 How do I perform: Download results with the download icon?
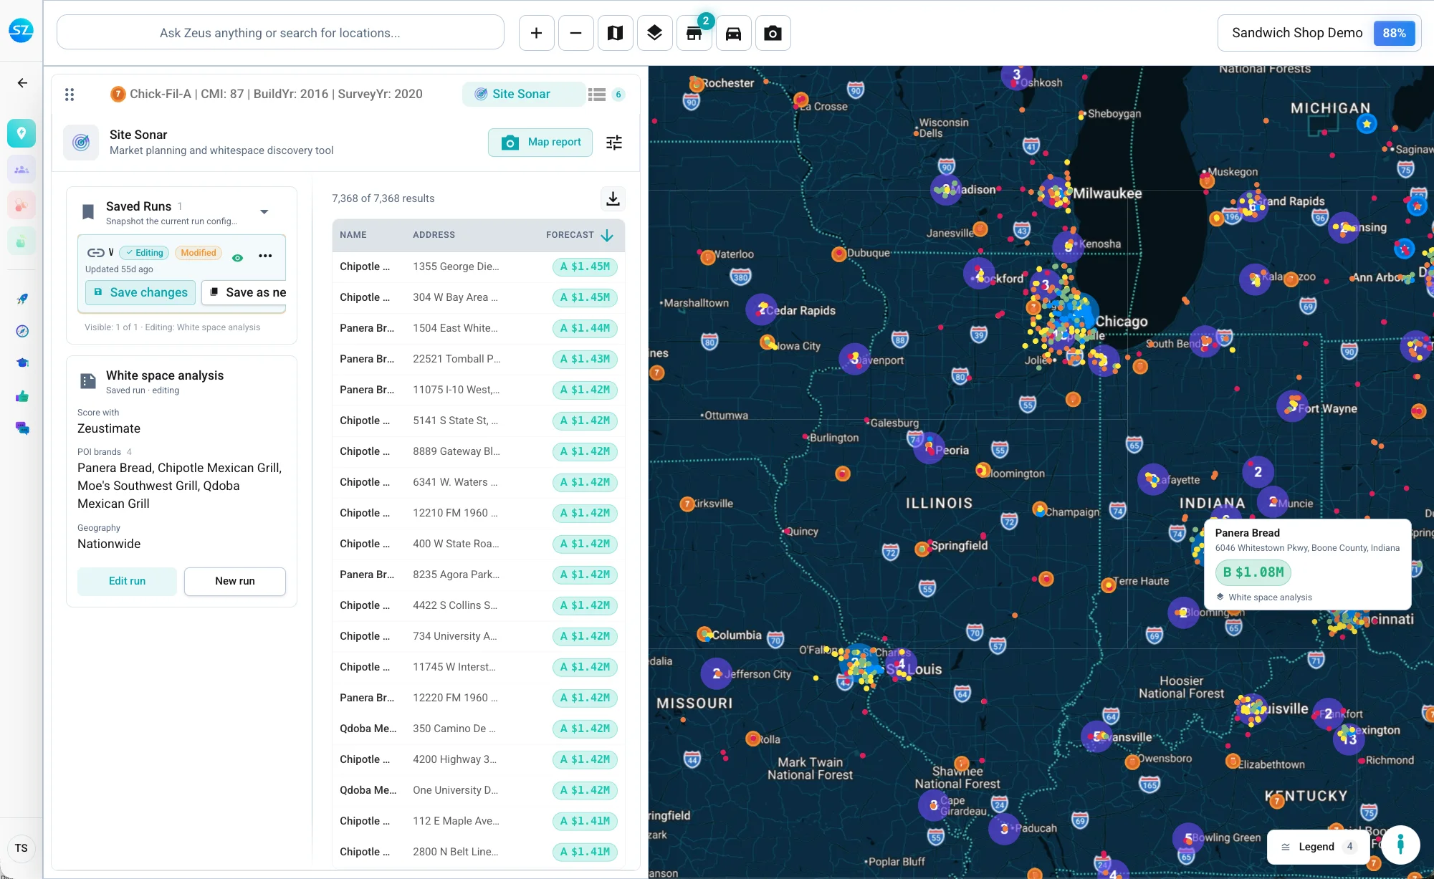tap(613, 198)
